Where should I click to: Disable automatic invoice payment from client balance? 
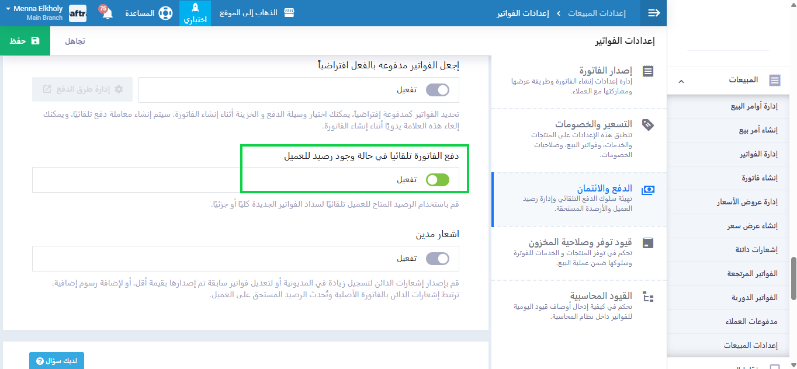[438, 180]
